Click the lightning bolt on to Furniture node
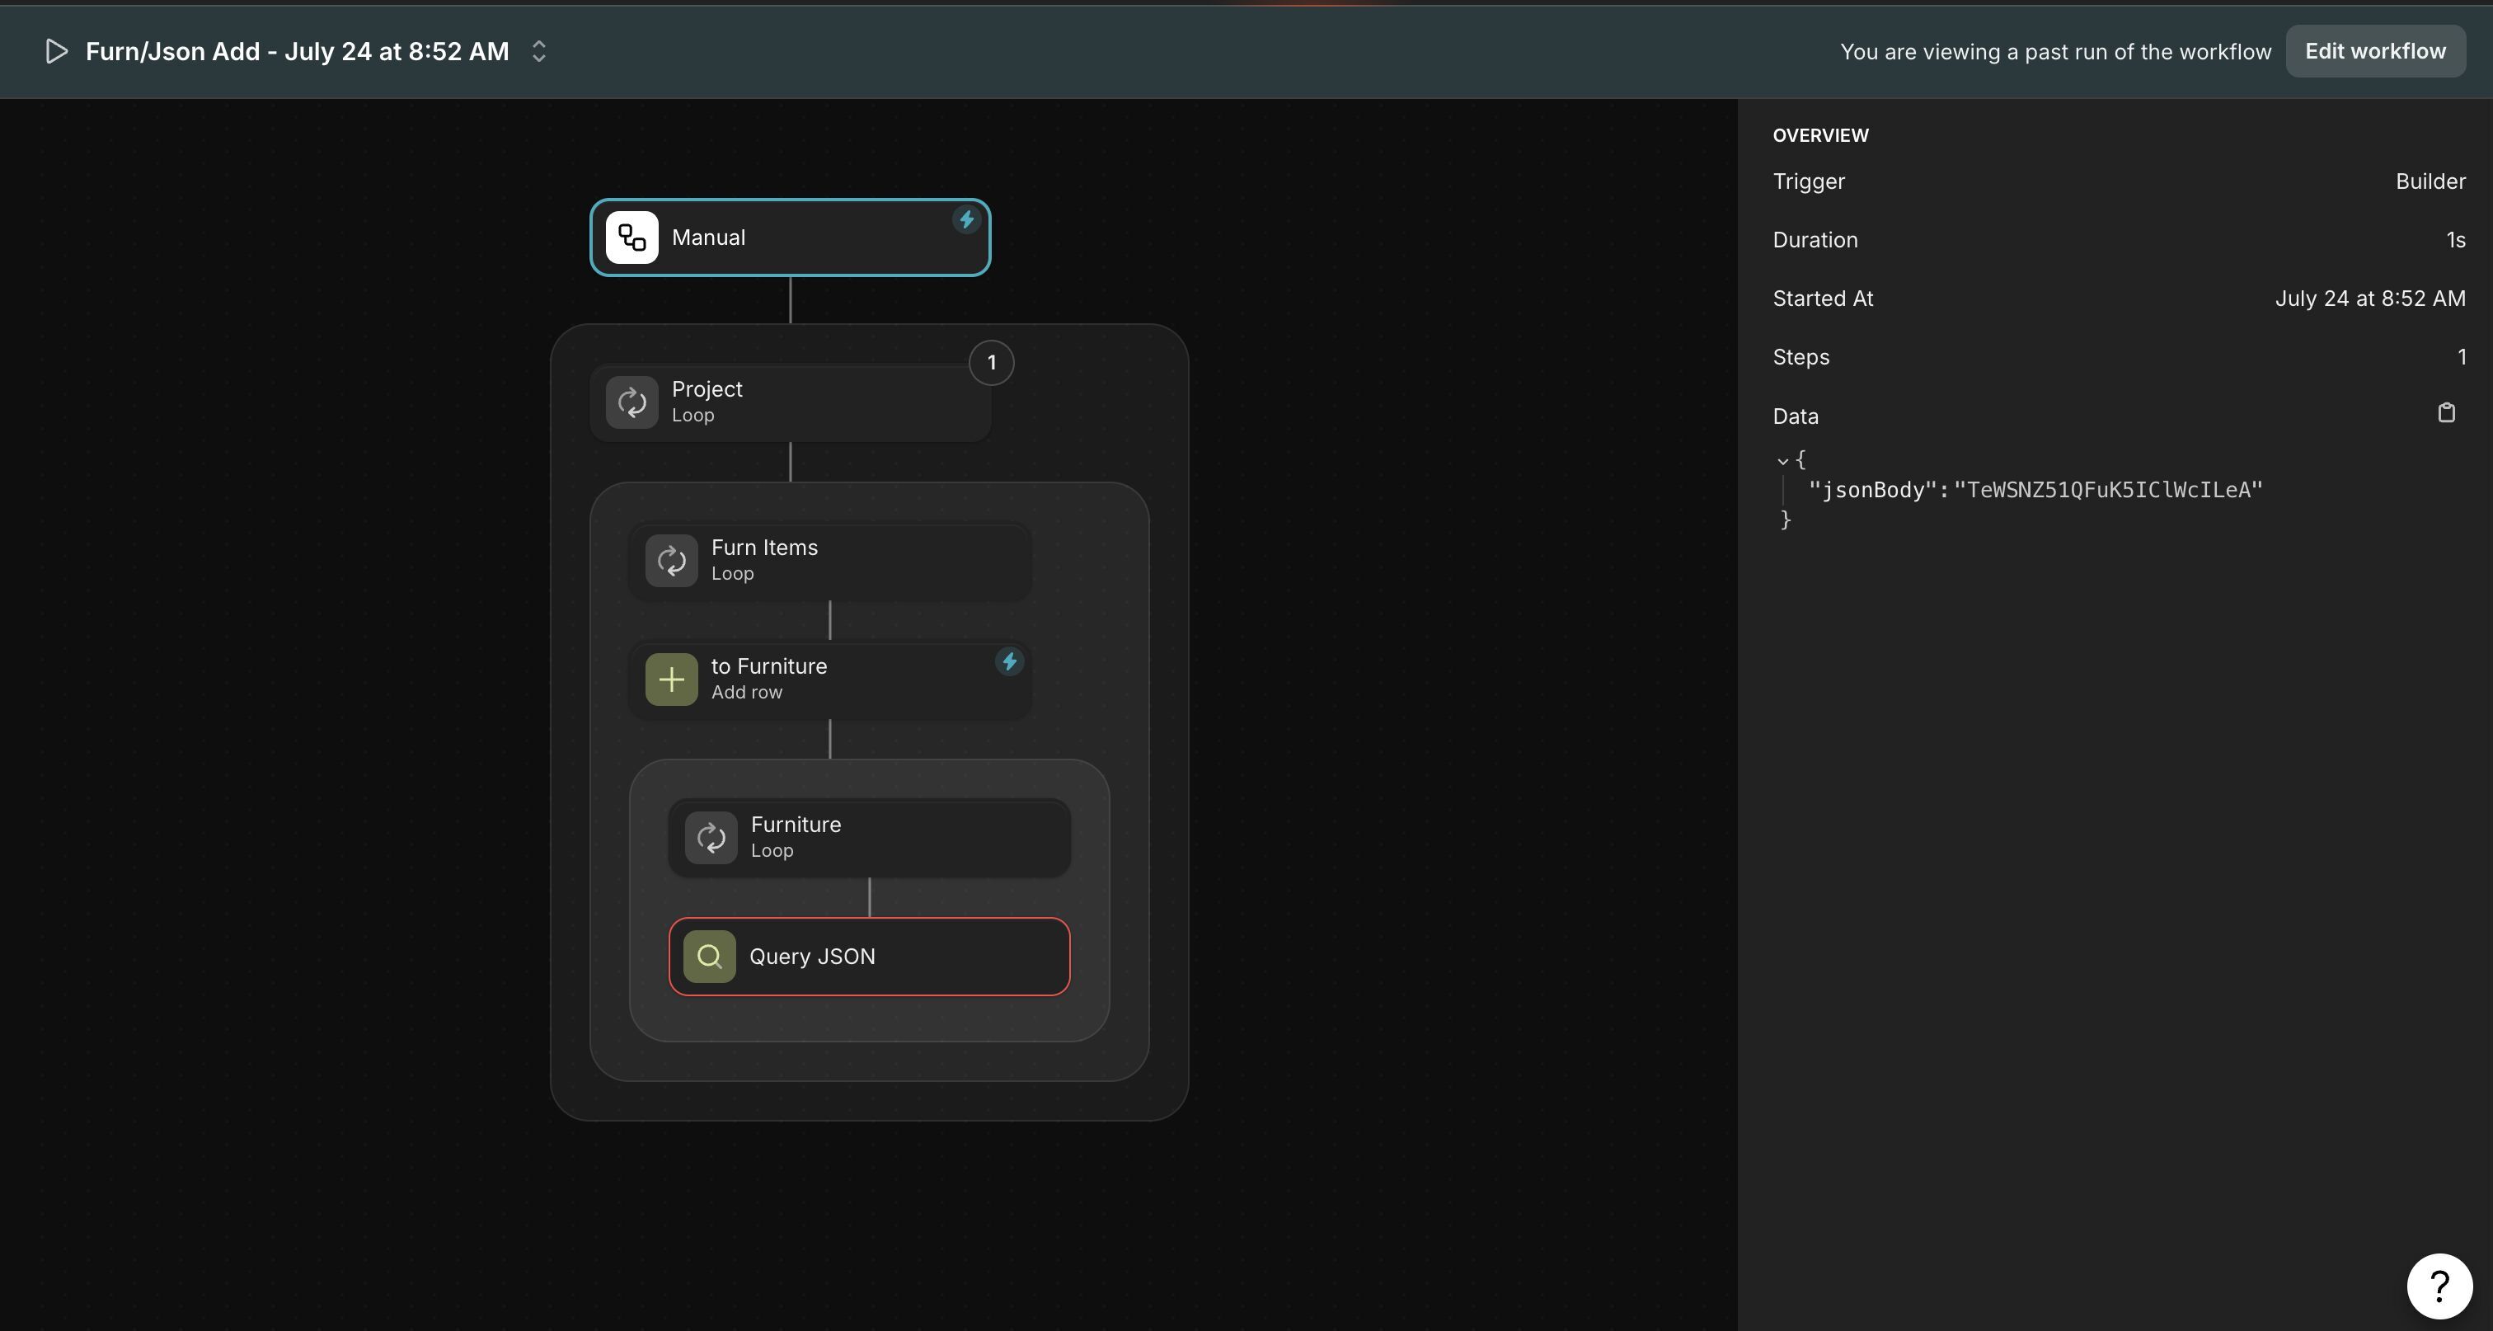 tap(1009, 662)
